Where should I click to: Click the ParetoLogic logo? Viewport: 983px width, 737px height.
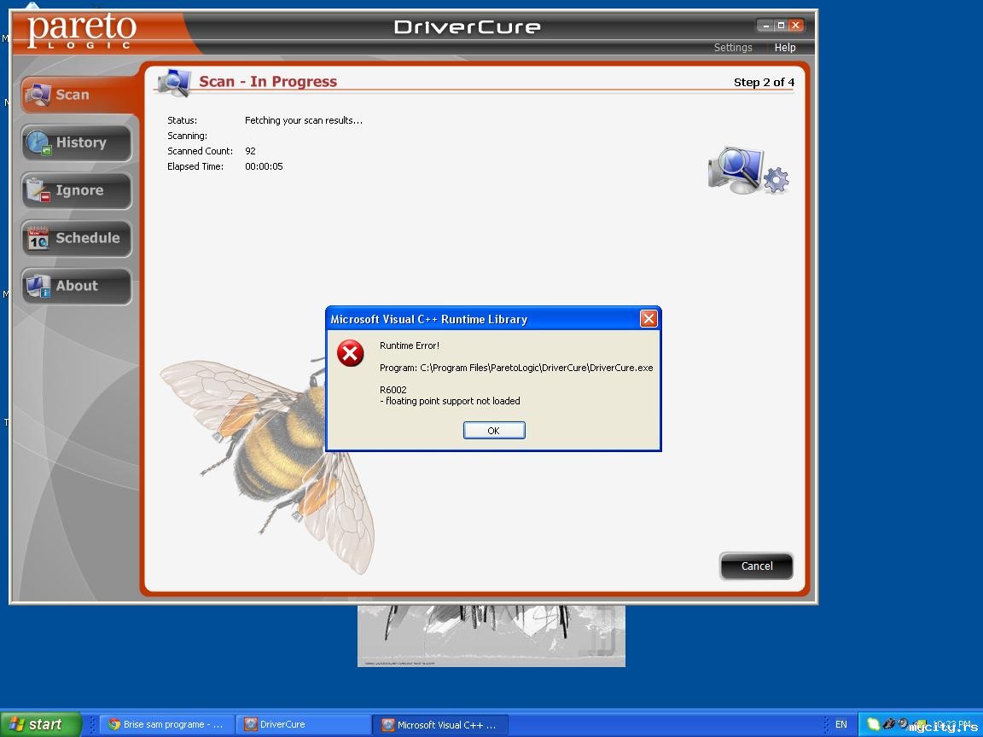(82, 32)
